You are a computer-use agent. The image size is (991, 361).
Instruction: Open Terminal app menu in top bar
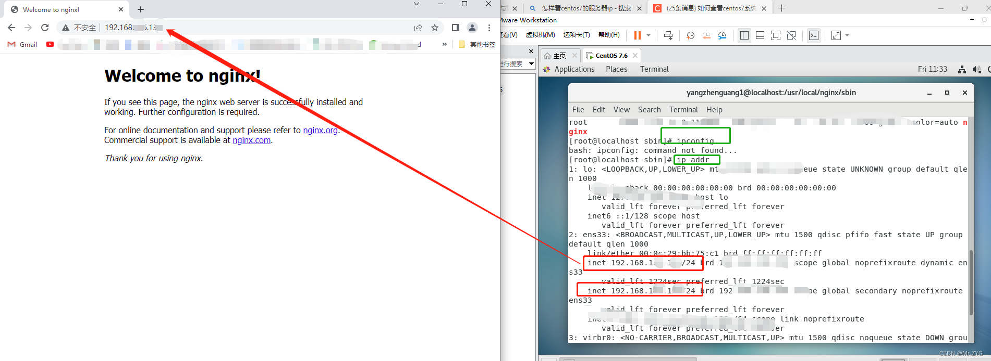(x=654, y=69)
